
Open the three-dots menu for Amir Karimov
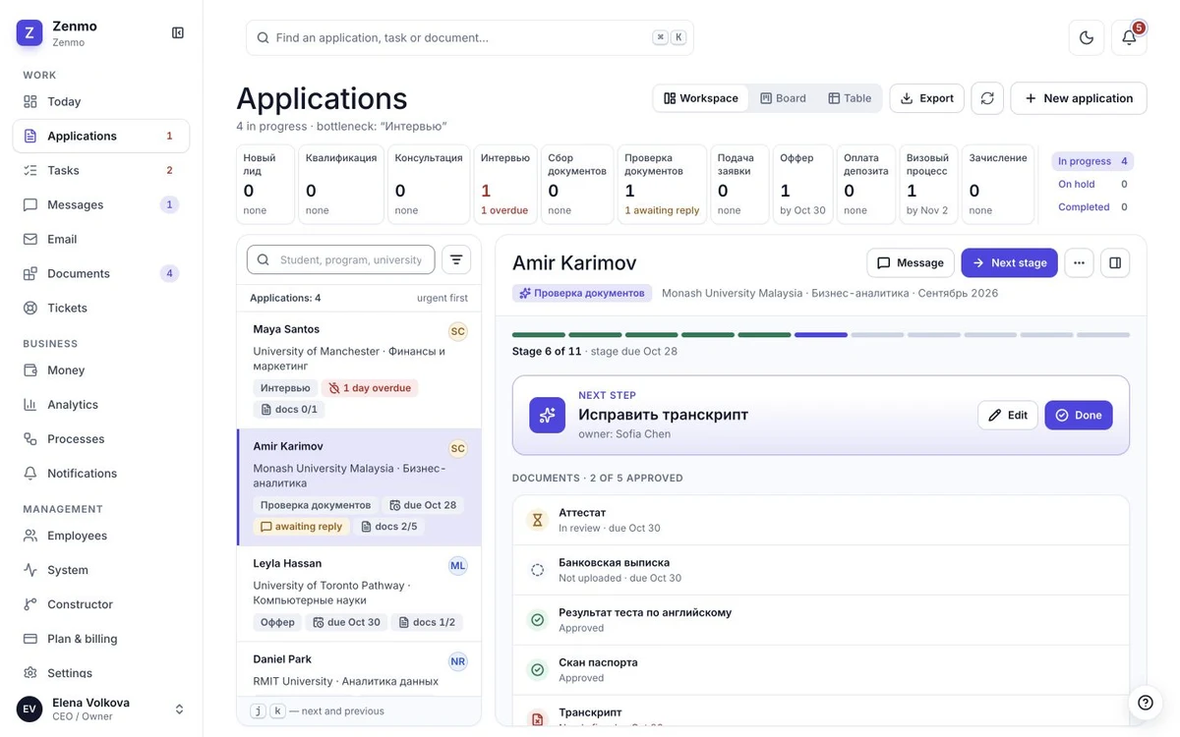click(1079, 262)
